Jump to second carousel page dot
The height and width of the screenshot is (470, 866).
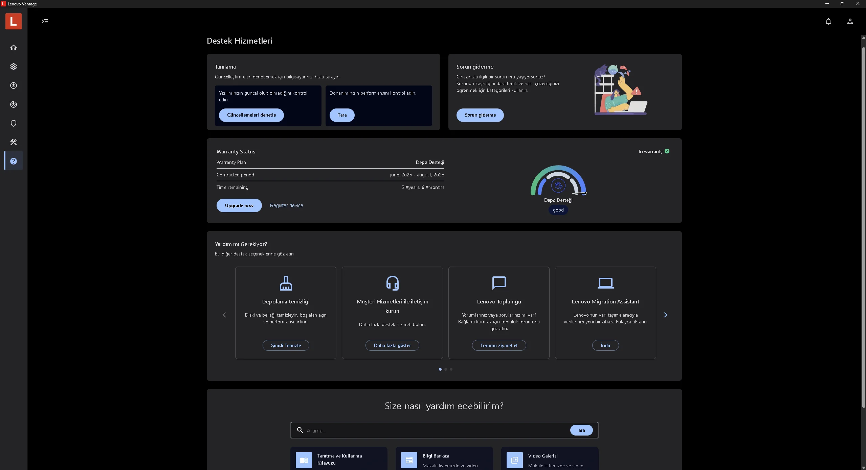pos(446,369)
